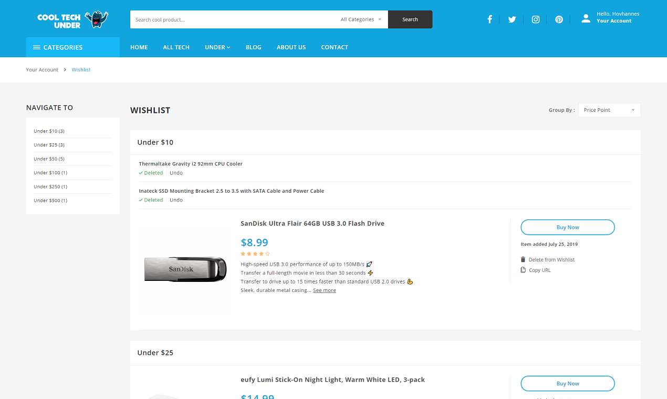Rate the SanDisk drive five stars
The image size is (667, 399).
click(268, 253)
